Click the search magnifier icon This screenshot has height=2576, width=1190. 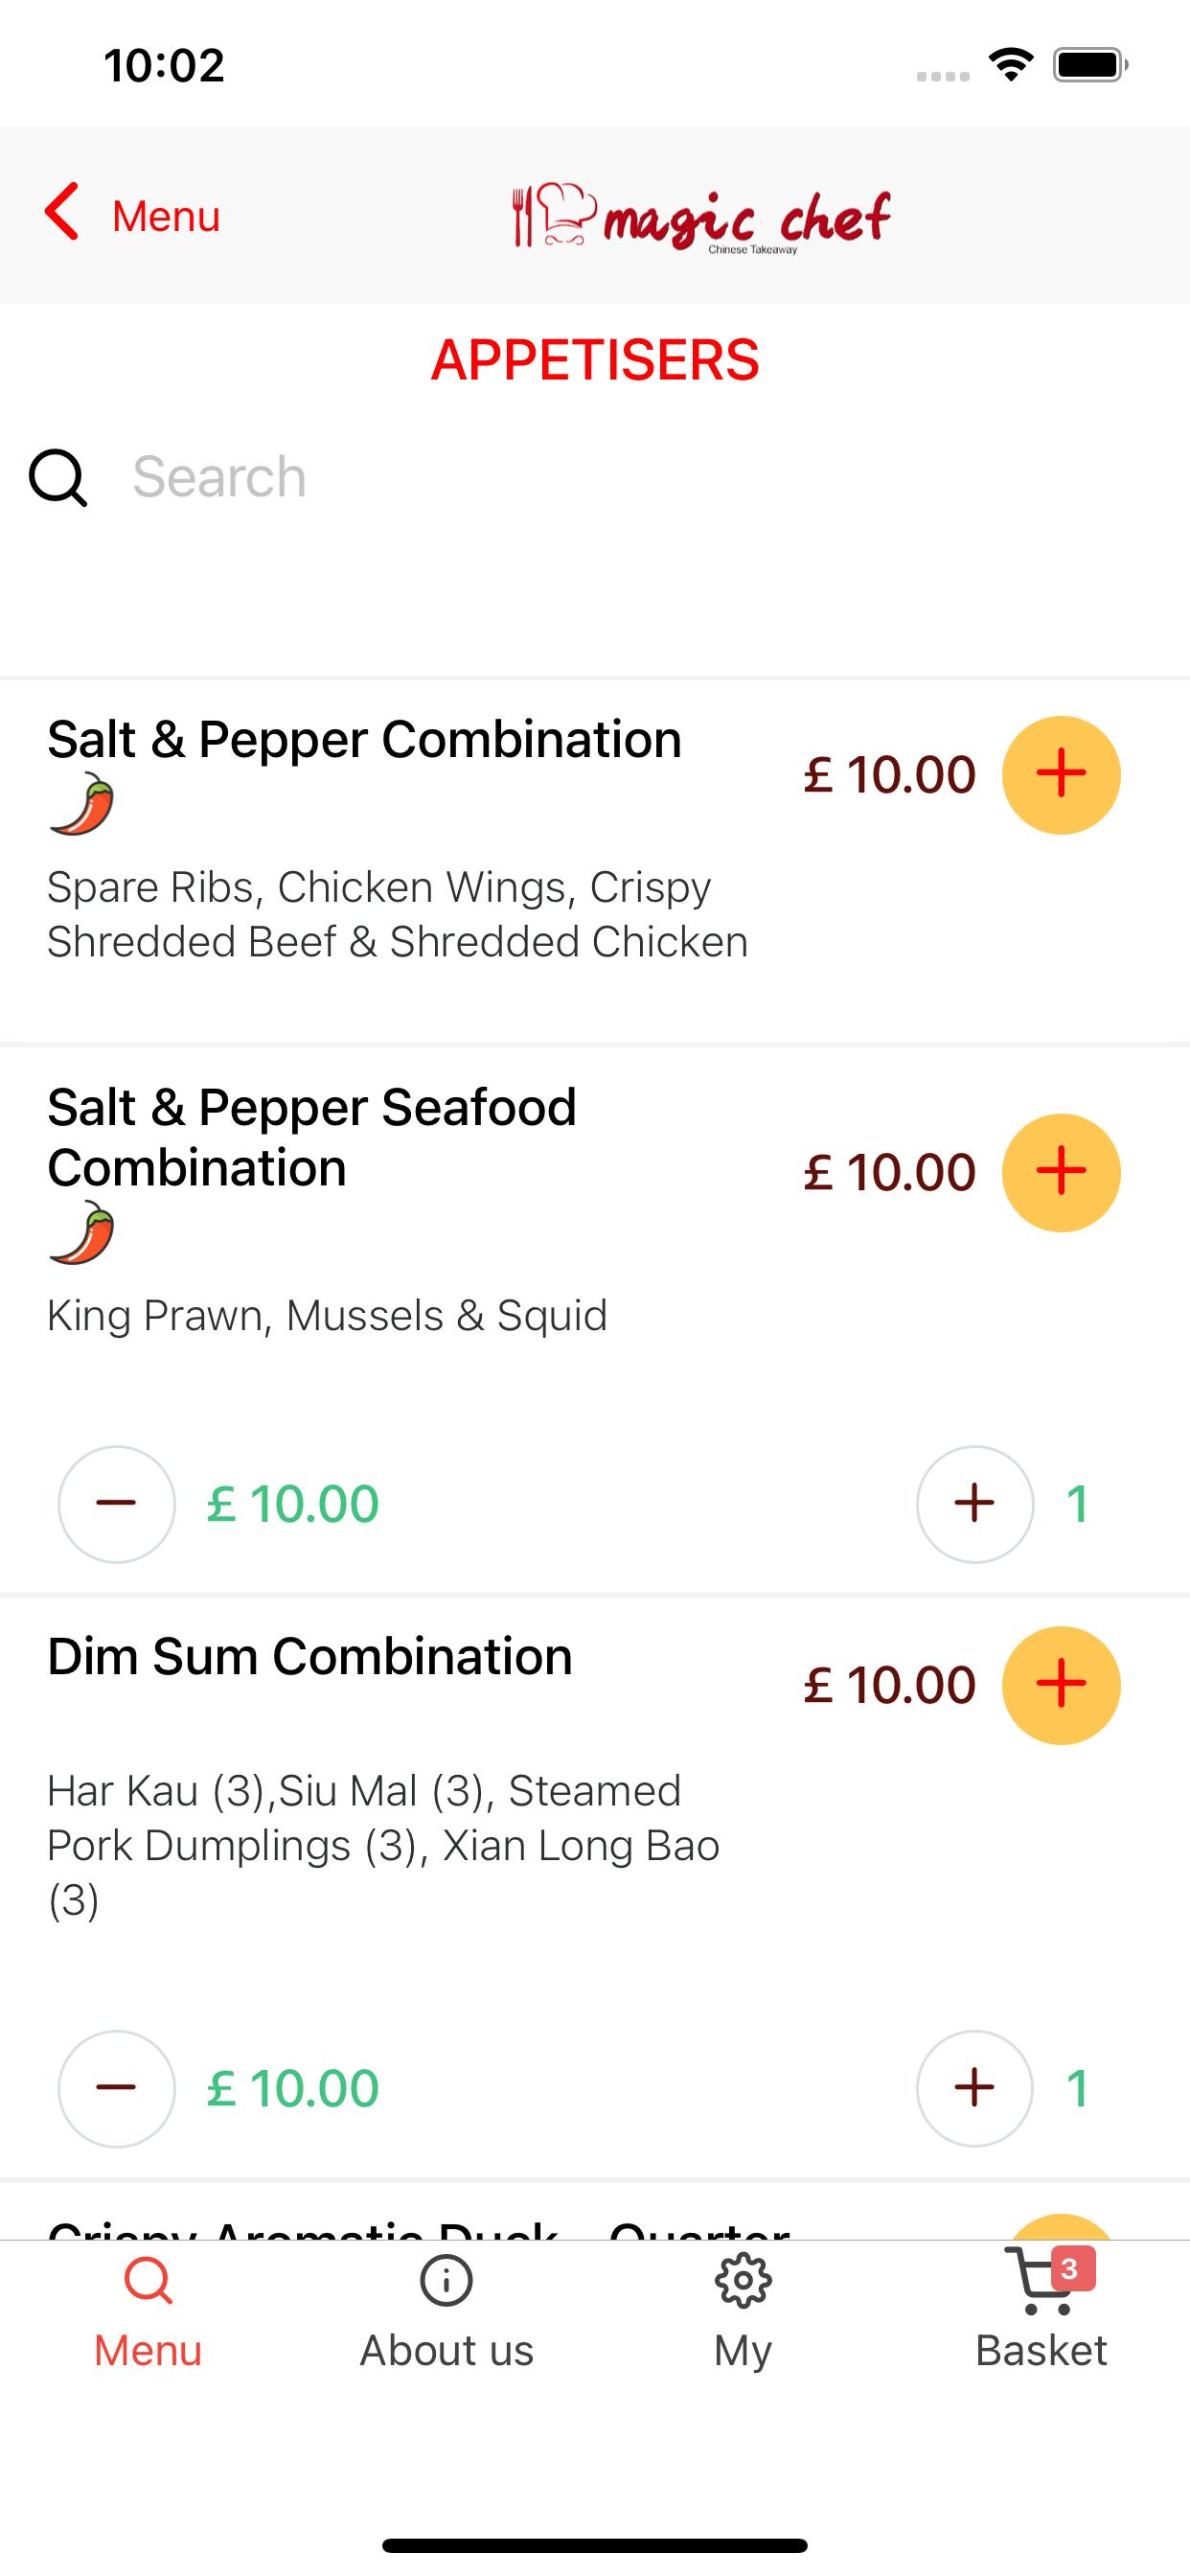tap(58, 478)
